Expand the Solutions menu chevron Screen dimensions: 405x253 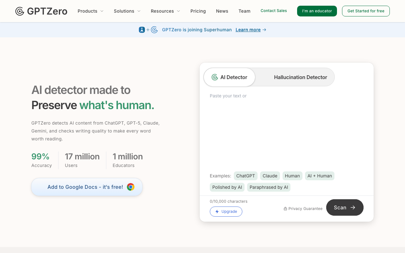[139, 11]
